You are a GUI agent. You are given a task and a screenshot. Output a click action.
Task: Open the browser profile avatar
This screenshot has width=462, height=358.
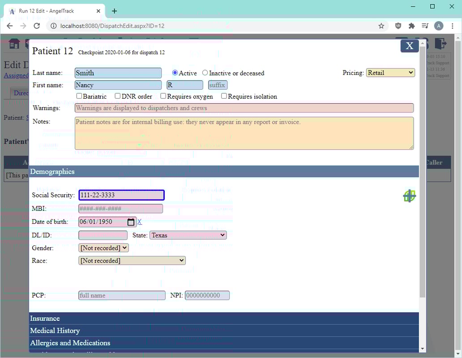point(439,26)
